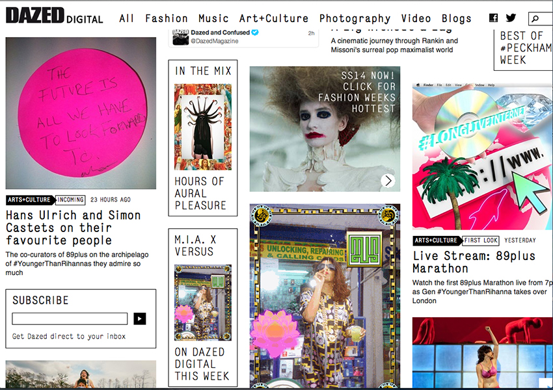Image resolution: width=553 pixels, height=390 pixels.
Task: Click Twitter verified badge beside Dazed and Confused
Action: tap(255, 32)
